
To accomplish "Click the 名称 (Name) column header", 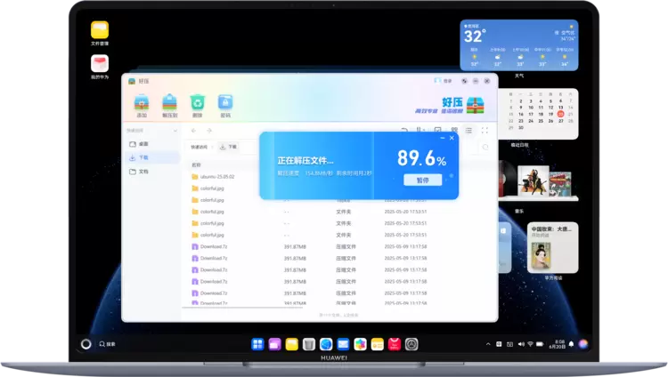I will 196,164.
